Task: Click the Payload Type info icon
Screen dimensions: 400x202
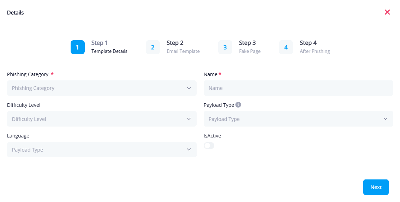Action: 238,105
